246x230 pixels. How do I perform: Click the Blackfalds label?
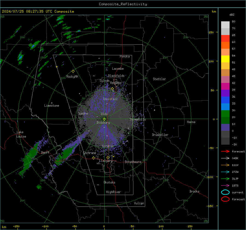(116, 76)
